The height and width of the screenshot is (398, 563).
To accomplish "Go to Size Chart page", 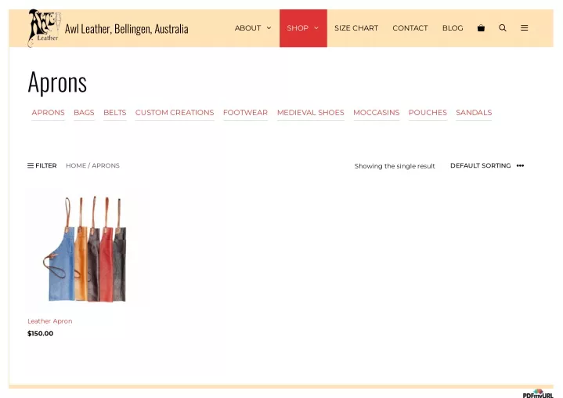I will point(356,28).
